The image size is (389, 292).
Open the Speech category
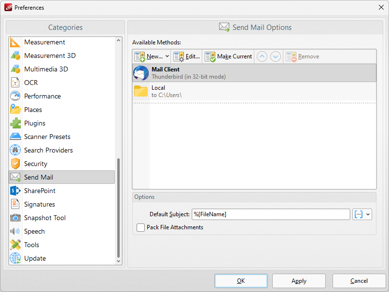tap(62, 231)
